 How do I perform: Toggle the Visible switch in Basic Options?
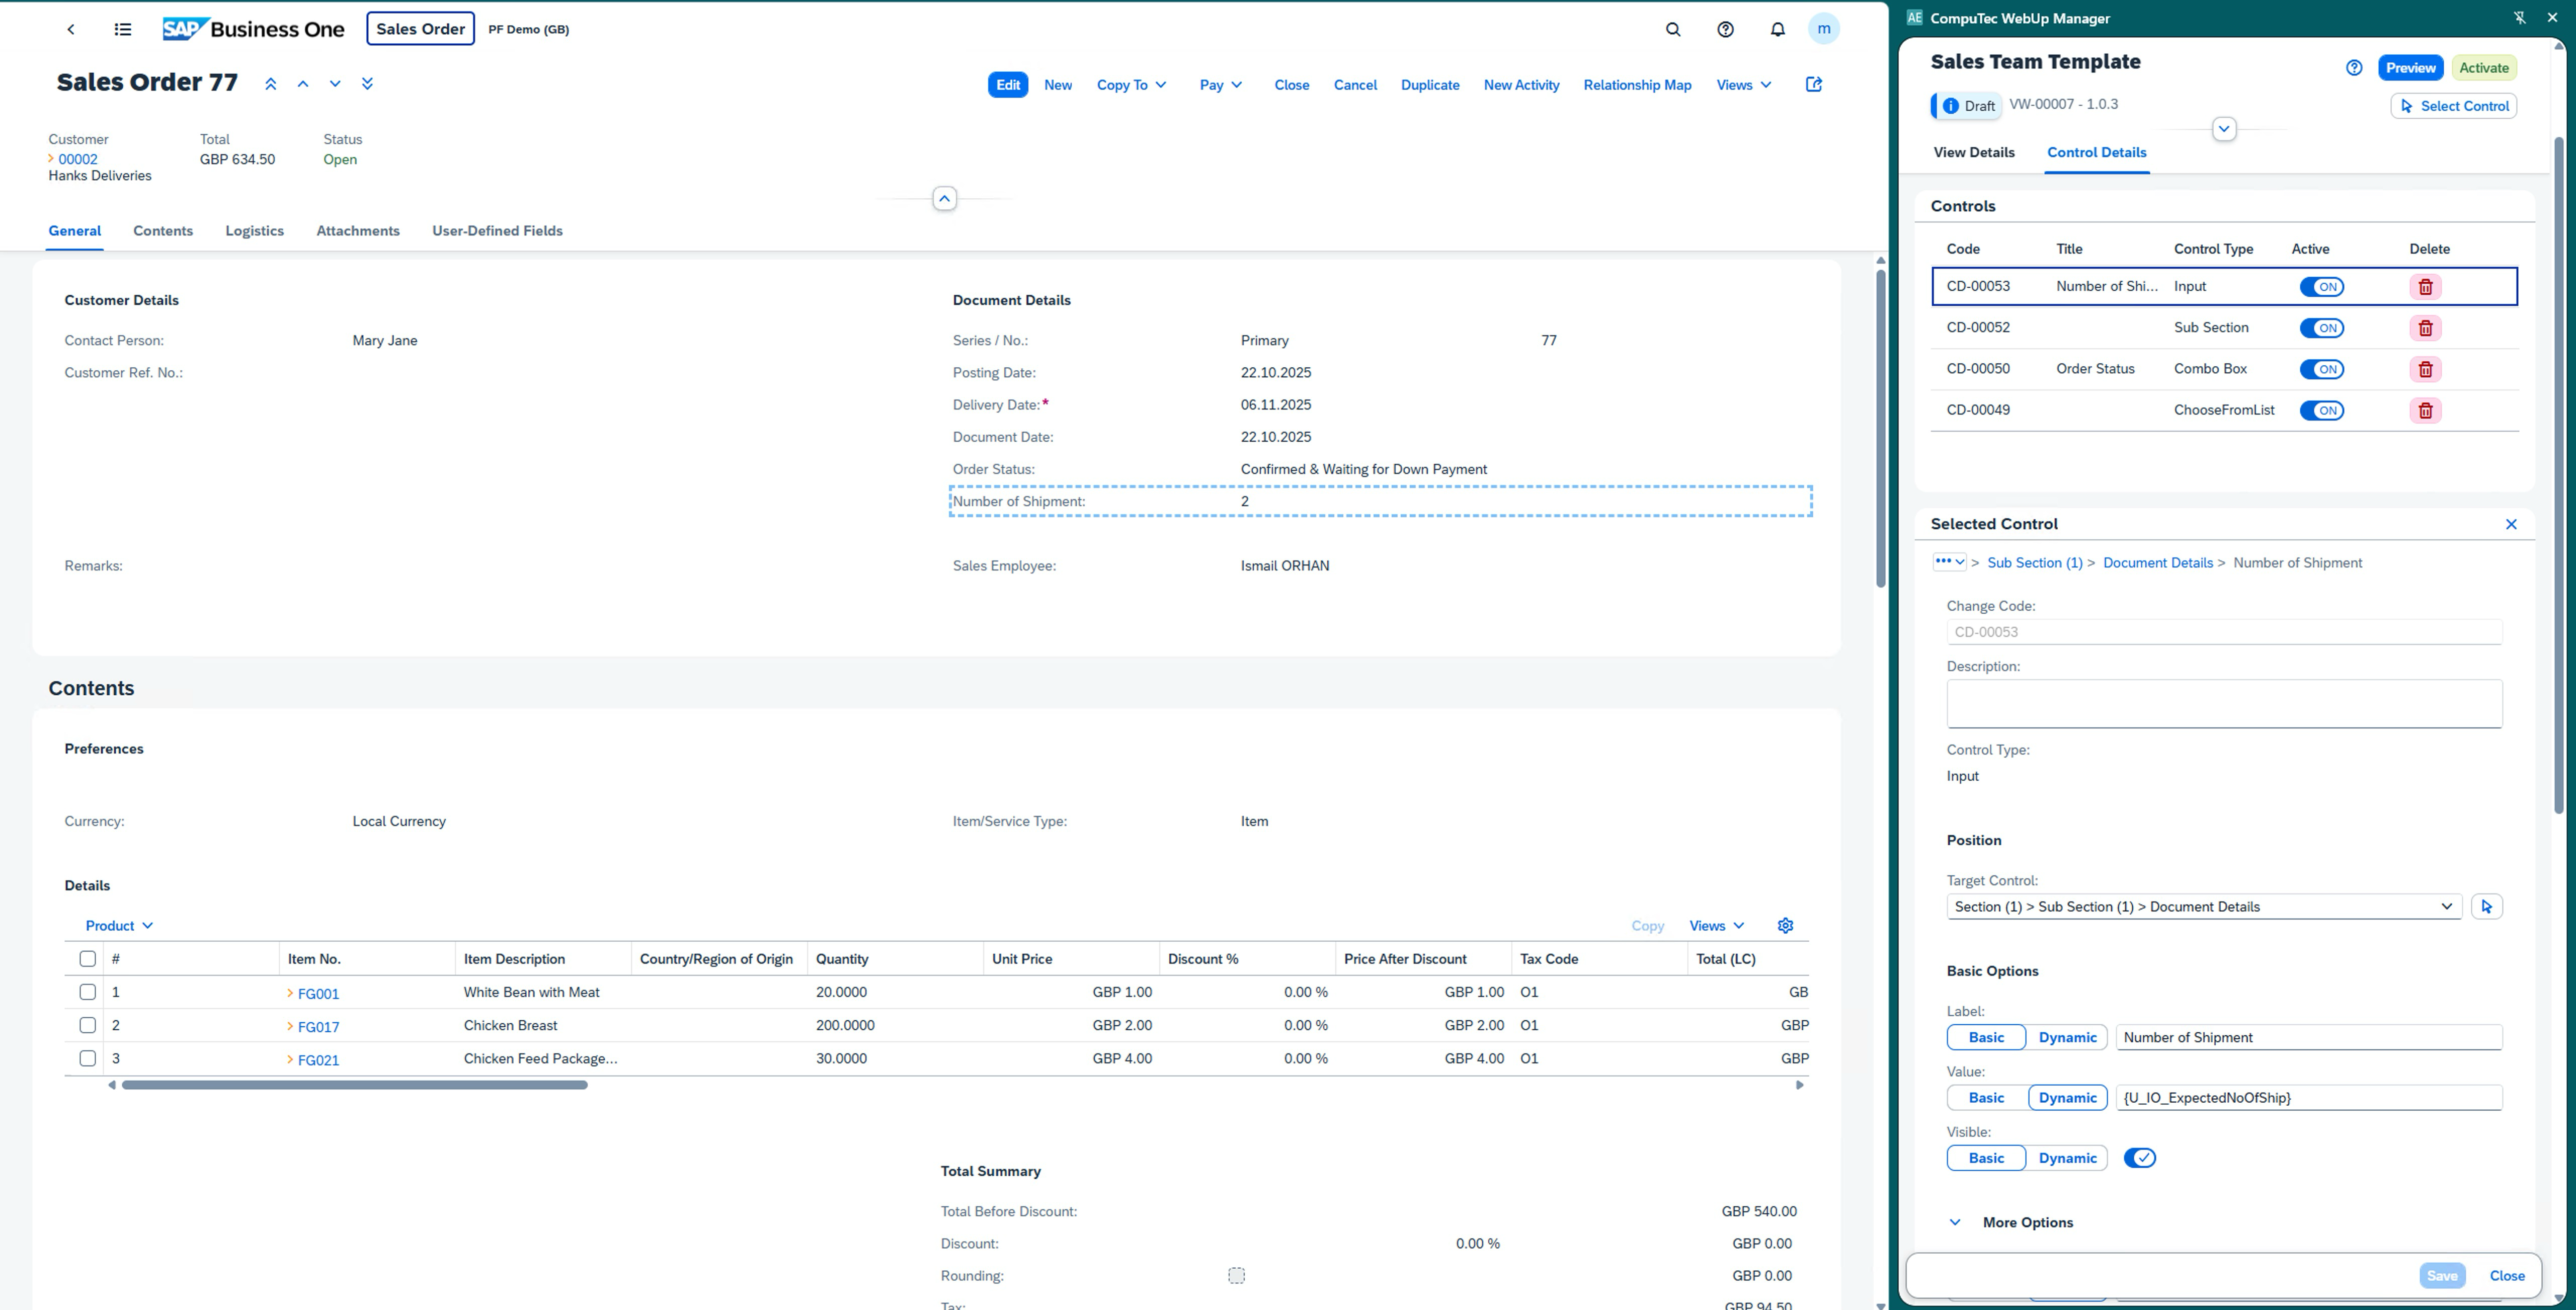tap(2139, 1157)
